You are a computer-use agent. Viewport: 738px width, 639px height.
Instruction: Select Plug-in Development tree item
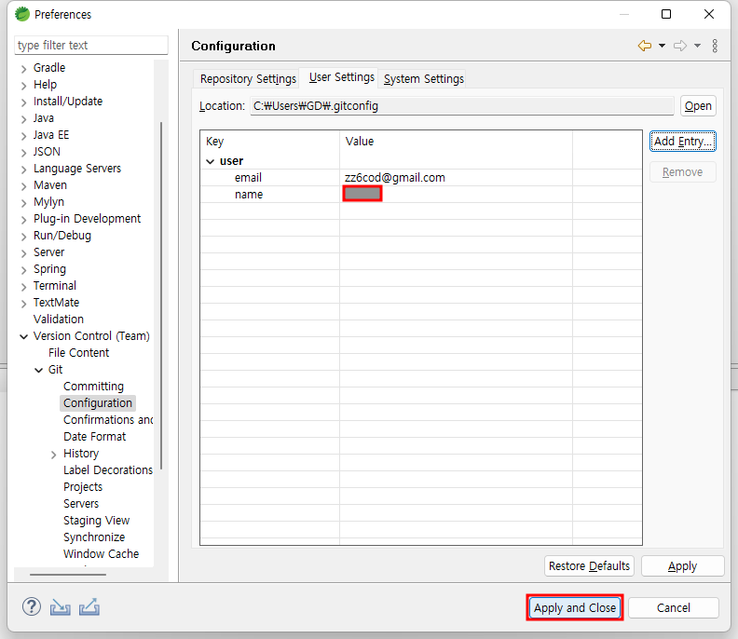pyautogui.click(x=87, y=219)
